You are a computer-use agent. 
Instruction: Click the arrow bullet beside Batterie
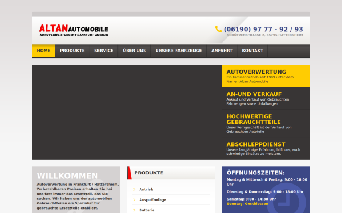pyautogui.click(x=135, y=210)
